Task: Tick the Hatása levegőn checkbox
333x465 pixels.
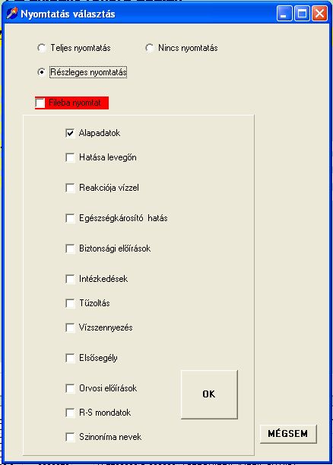Action: 70,157
